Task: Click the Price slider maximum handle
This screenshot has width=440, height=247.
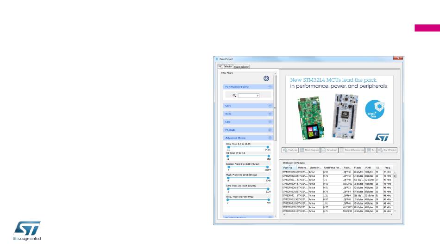Action: 268,147
